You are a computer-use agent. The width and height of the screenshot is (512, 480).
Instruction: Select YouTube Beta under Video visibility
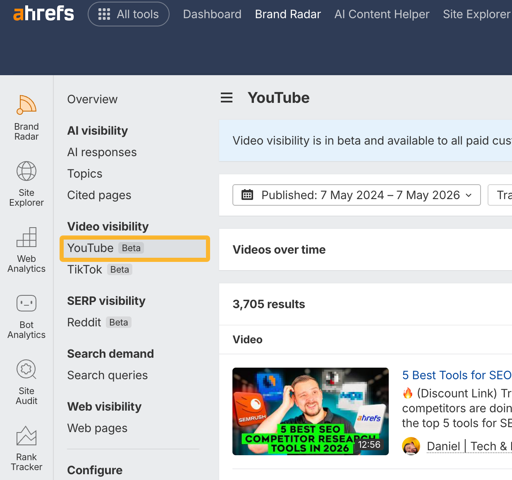tap(135, 248)
